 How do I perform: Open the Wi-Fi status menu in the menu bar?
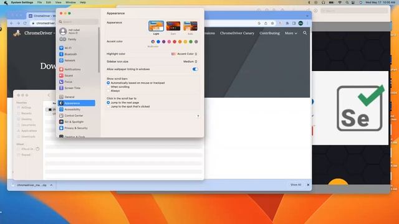340,2
